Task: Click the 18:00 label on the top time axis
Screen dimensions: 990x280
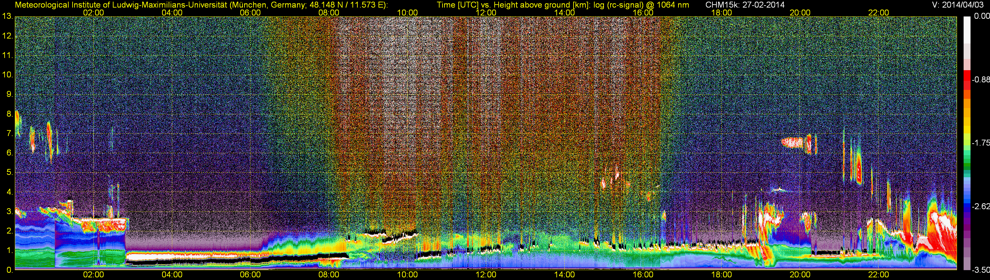Action: [721, 13]
